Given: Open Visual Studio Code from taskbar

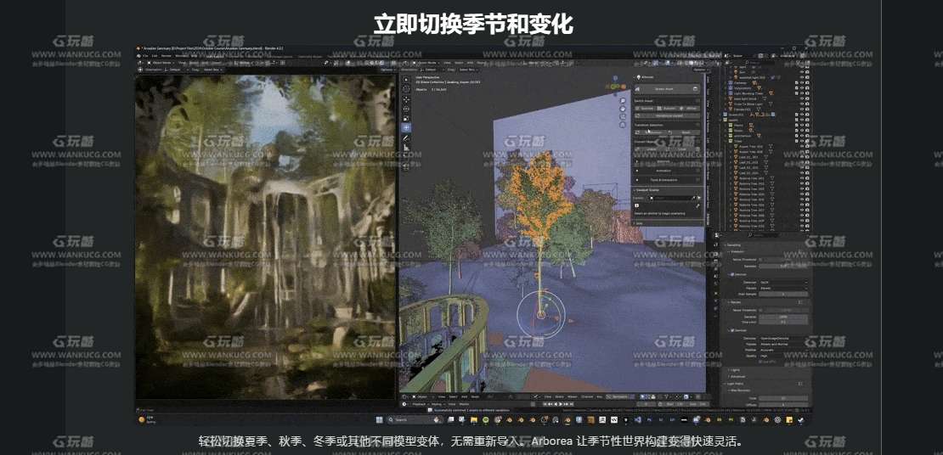Looking at the screenshot, I should [x=637, y=419].
